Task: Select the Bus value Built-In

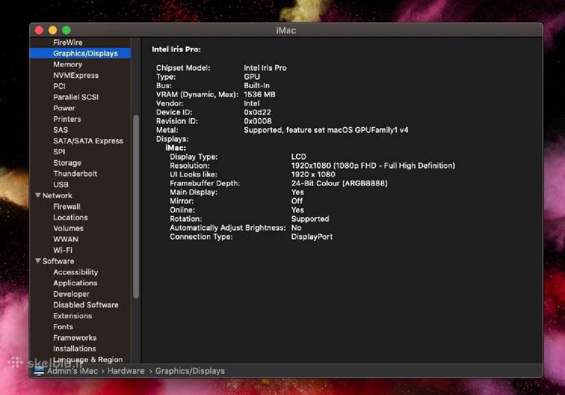Action: coord(257,86)
